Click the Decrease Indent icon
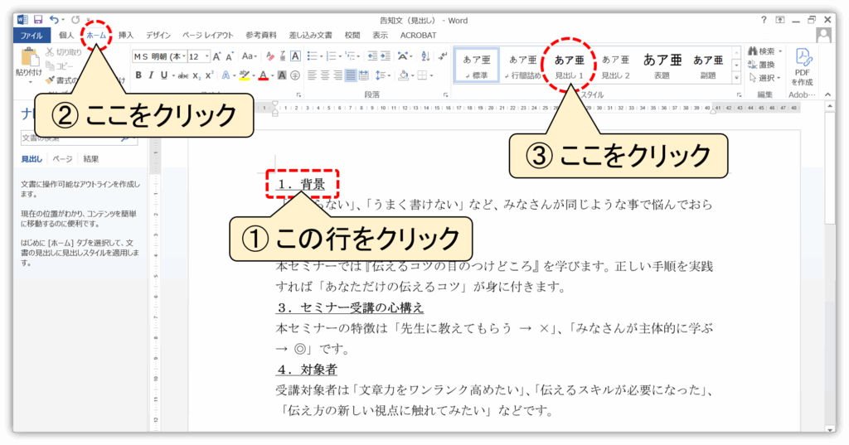 (x=372, y=56)
